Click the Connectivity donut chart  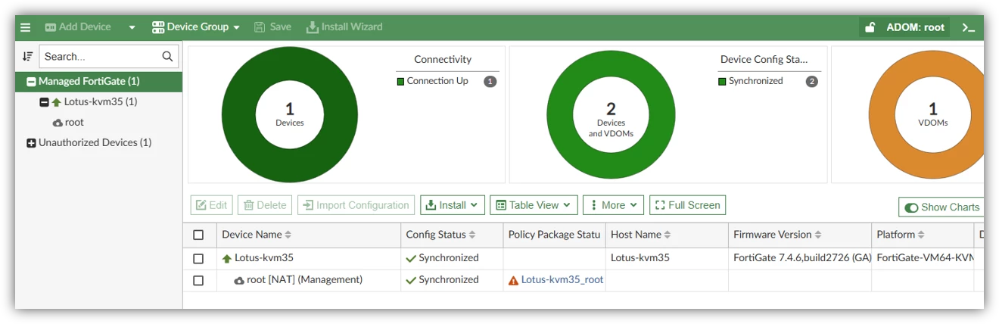click(290, 114)
